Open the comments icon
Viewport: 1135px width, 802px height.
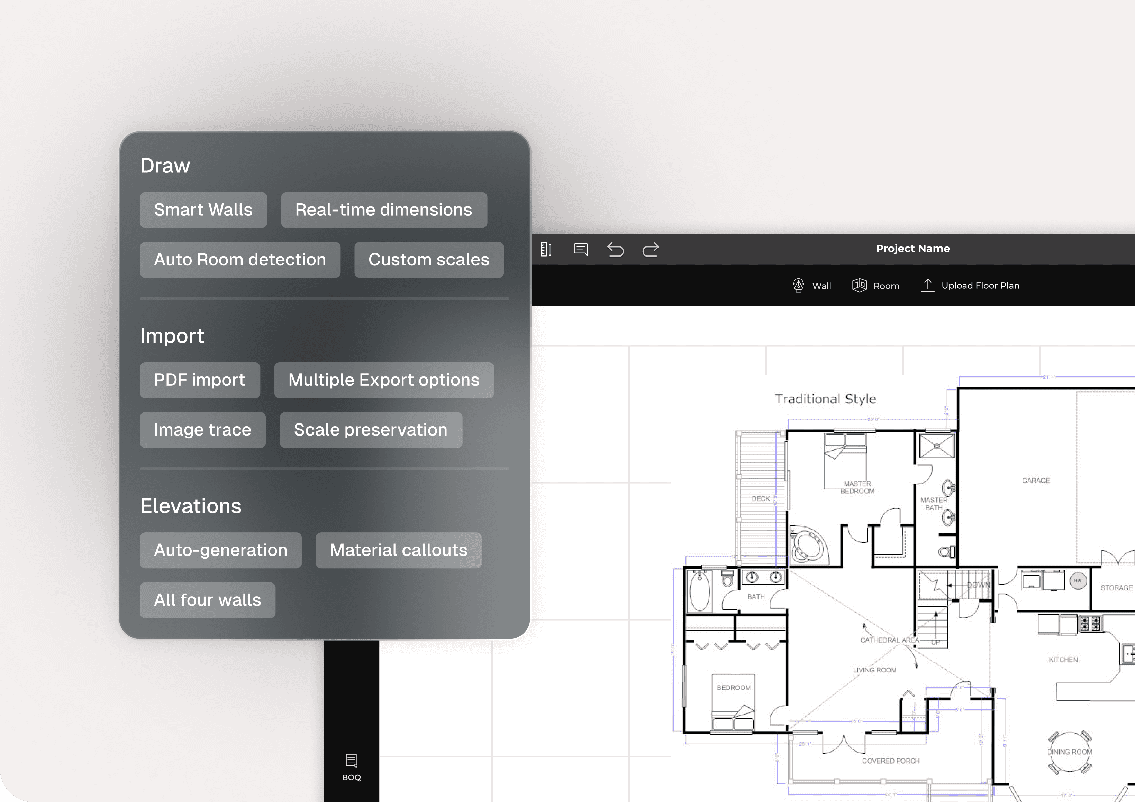pyautogui.click(x=580, y=249)
